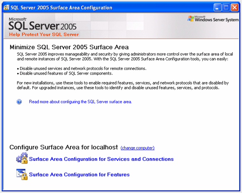The image size is (242, 193).
Task: Click the window and padlock Features icon
Action: click(22, 174)
